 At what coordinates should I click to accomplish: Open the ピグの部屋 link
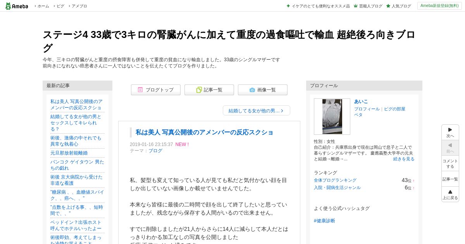pyautogui.click(x=394, y=109)
